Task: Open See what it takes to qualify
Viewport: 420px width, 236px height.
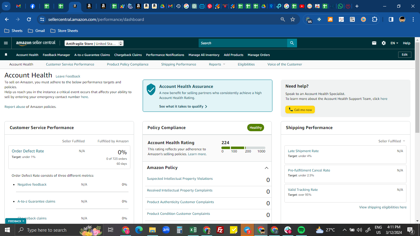Action: click(x=183, y=106)
